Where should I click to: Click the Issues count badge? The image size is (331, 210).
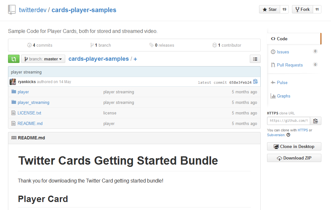pos(315,51)
